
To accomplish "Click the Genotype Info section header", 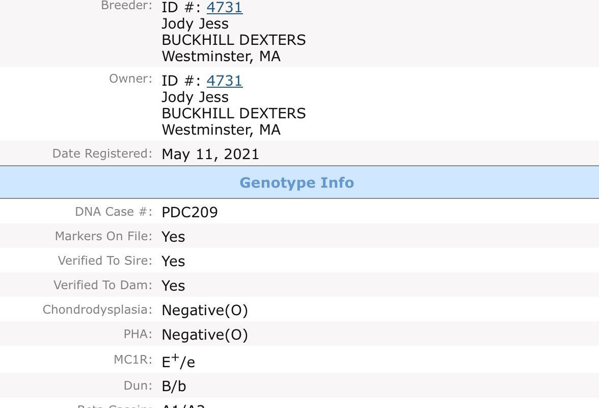I will coord(296,183).
